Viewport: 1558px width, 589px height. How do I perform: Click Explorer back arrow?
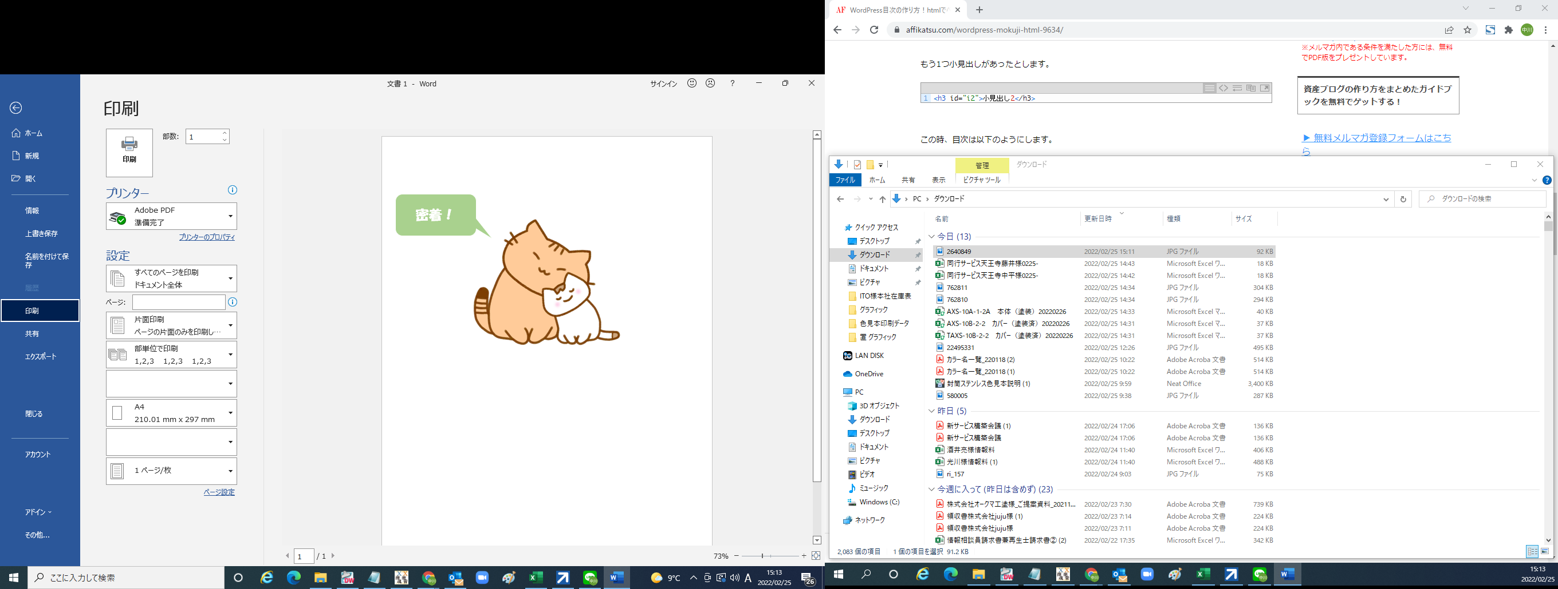click(x=840, y=199)
